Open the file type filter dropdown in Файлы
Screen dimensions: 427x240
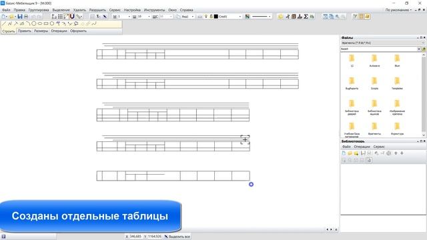[423, 43]
